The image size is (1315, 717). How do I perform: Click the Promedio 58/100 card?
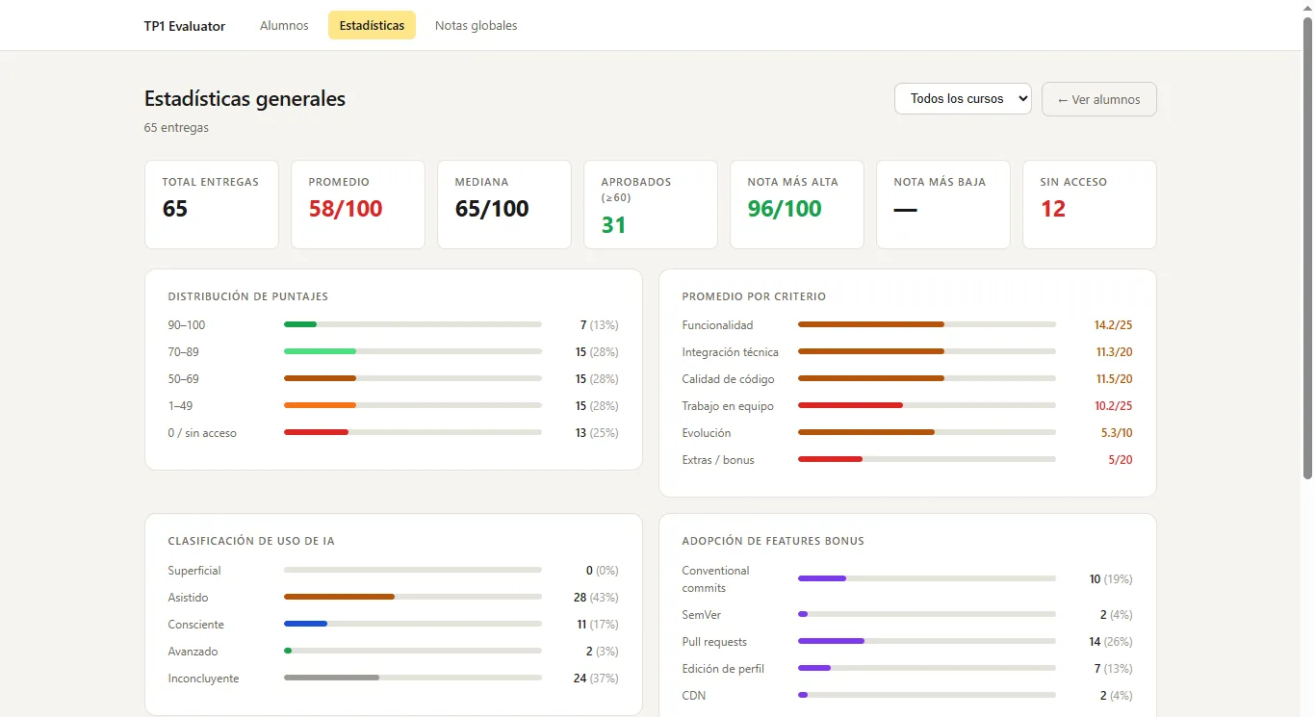[x=358, y=204]
